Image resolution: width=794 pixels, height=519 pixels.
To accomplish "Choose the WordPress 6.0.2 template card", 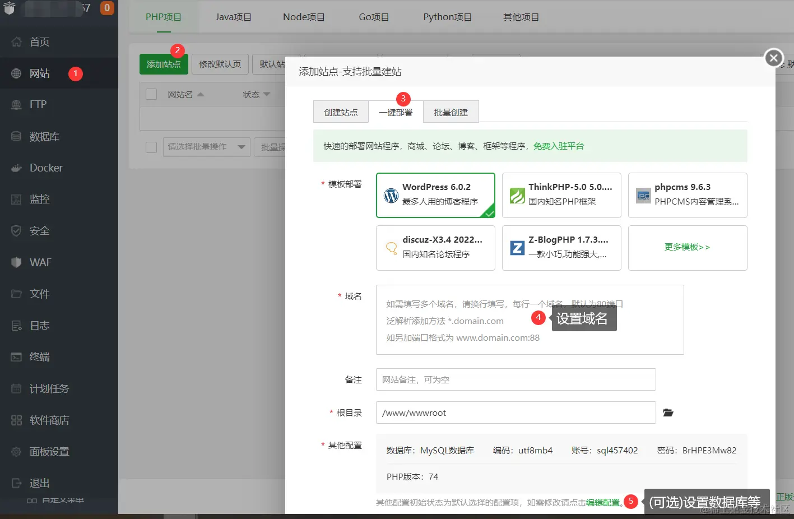I will coord(436,195).
